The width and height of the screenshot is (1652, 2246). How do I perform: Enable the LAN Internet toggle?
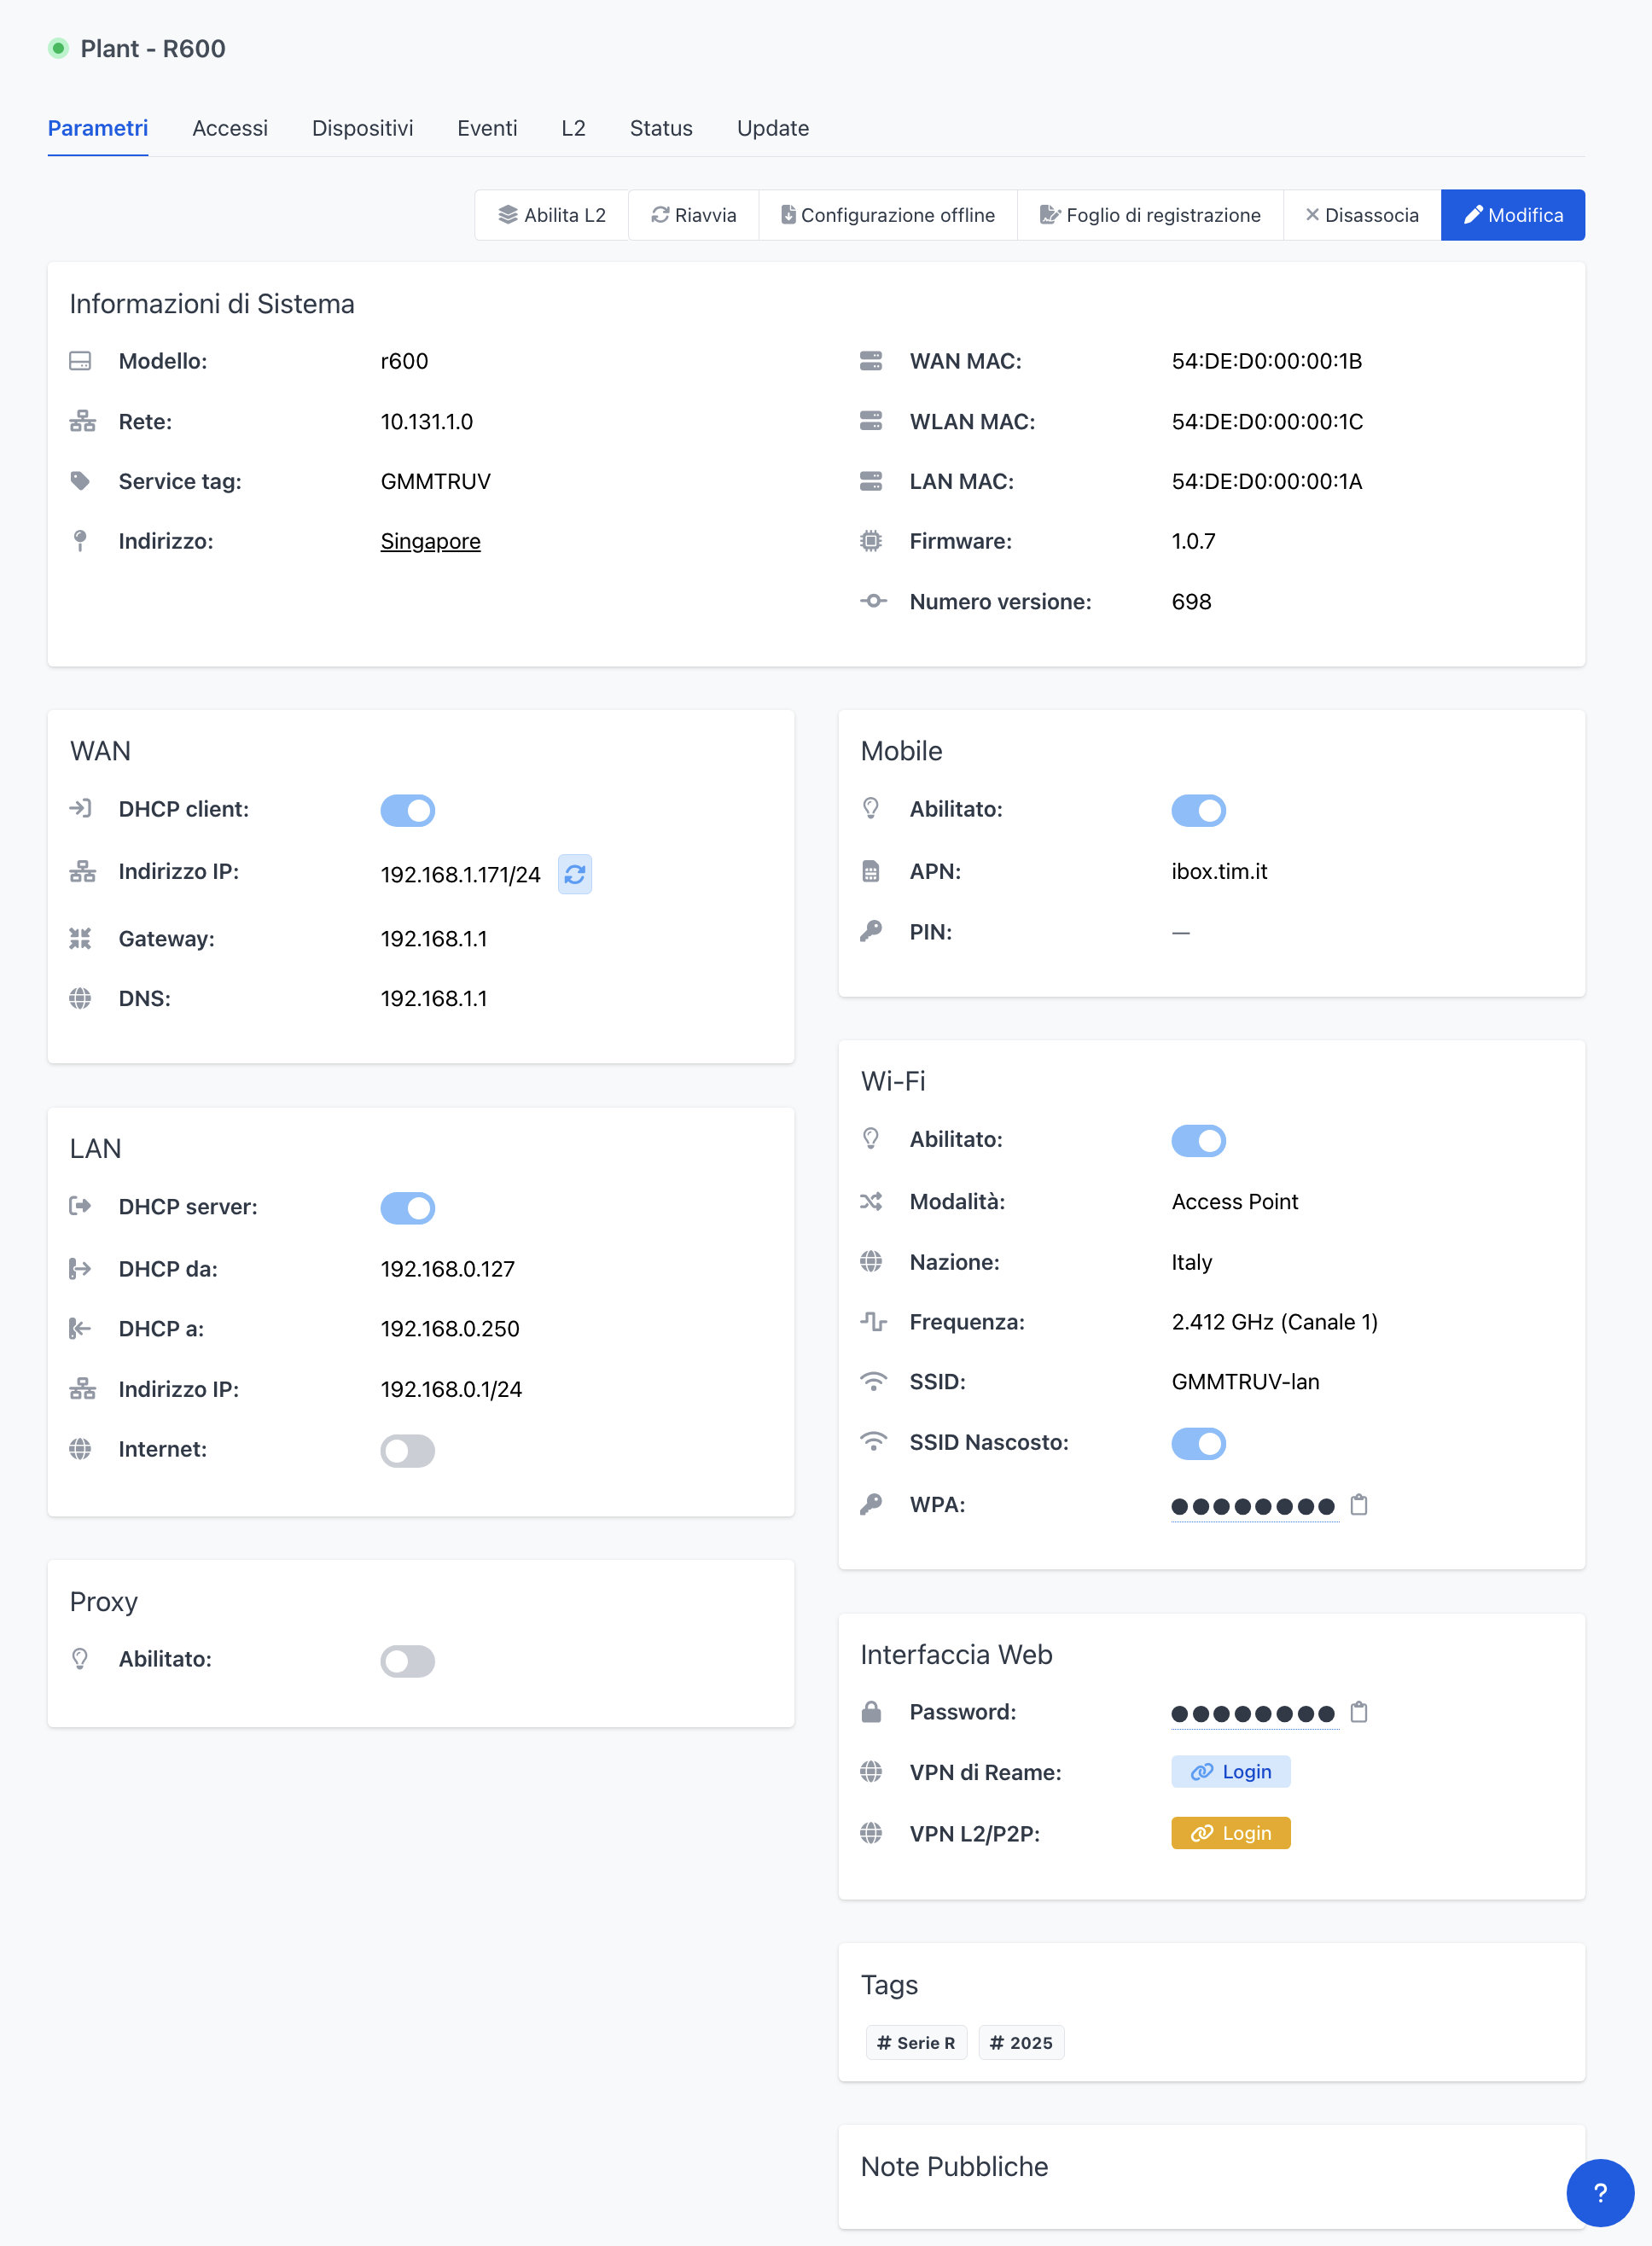407,1450
